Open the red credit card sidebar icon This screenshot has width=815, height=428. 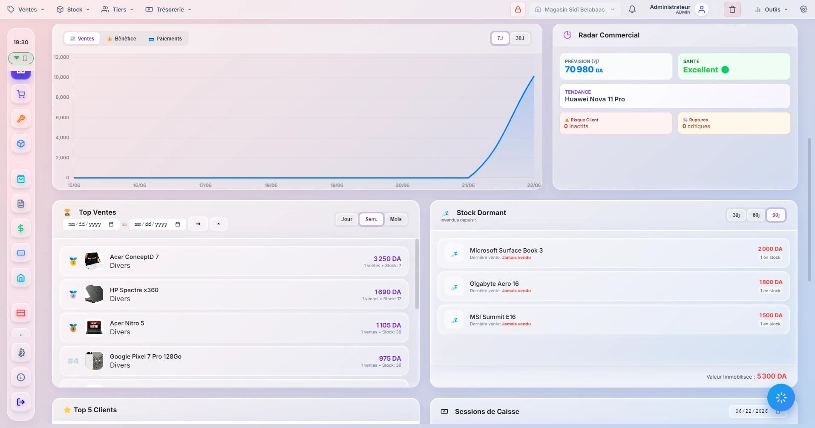pos(21,313)
